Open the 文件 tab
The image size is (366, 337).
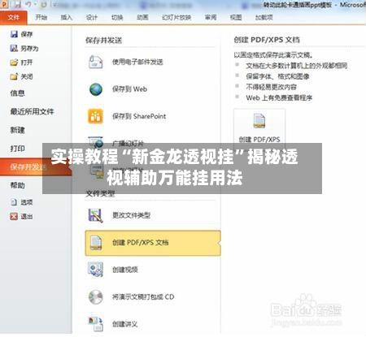pos(14,18)
